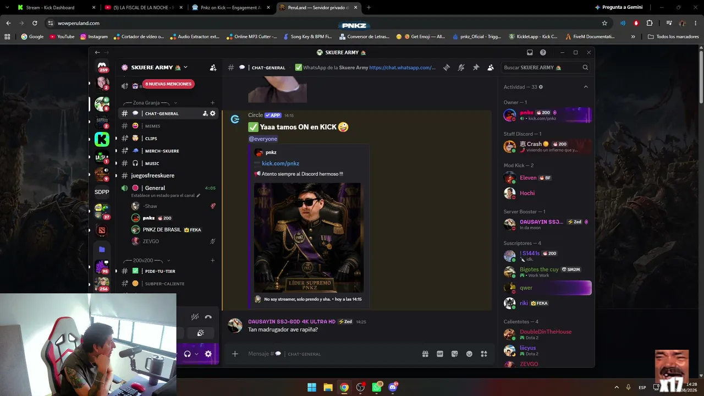The height and width of the screenshot is (396, 704).
Task: Click Pregunta a Gemini button
Action: coord(619,8)
